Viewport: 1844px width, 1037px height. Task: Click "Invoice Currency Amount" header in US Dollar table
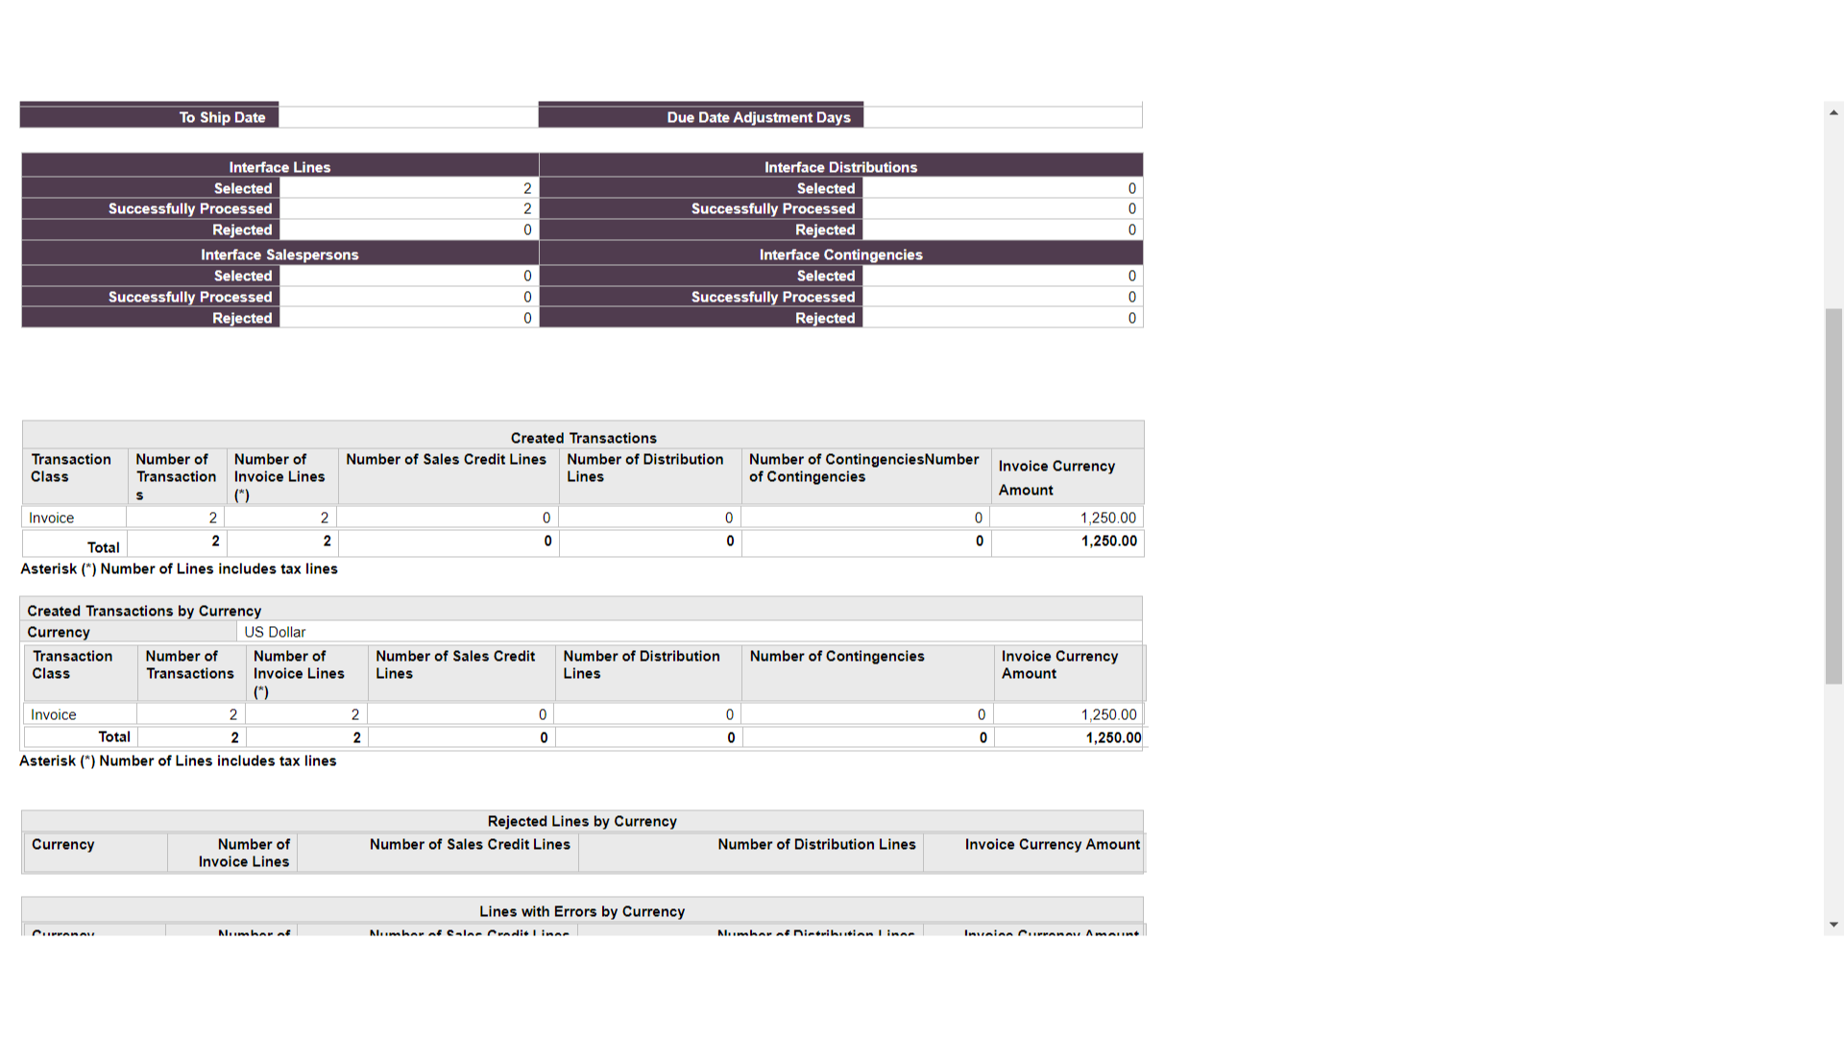pos(1059,664)
